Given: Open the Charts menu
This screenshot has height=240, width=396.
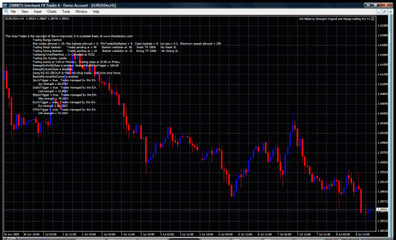Looking at the screenshot, I should 51,11.
